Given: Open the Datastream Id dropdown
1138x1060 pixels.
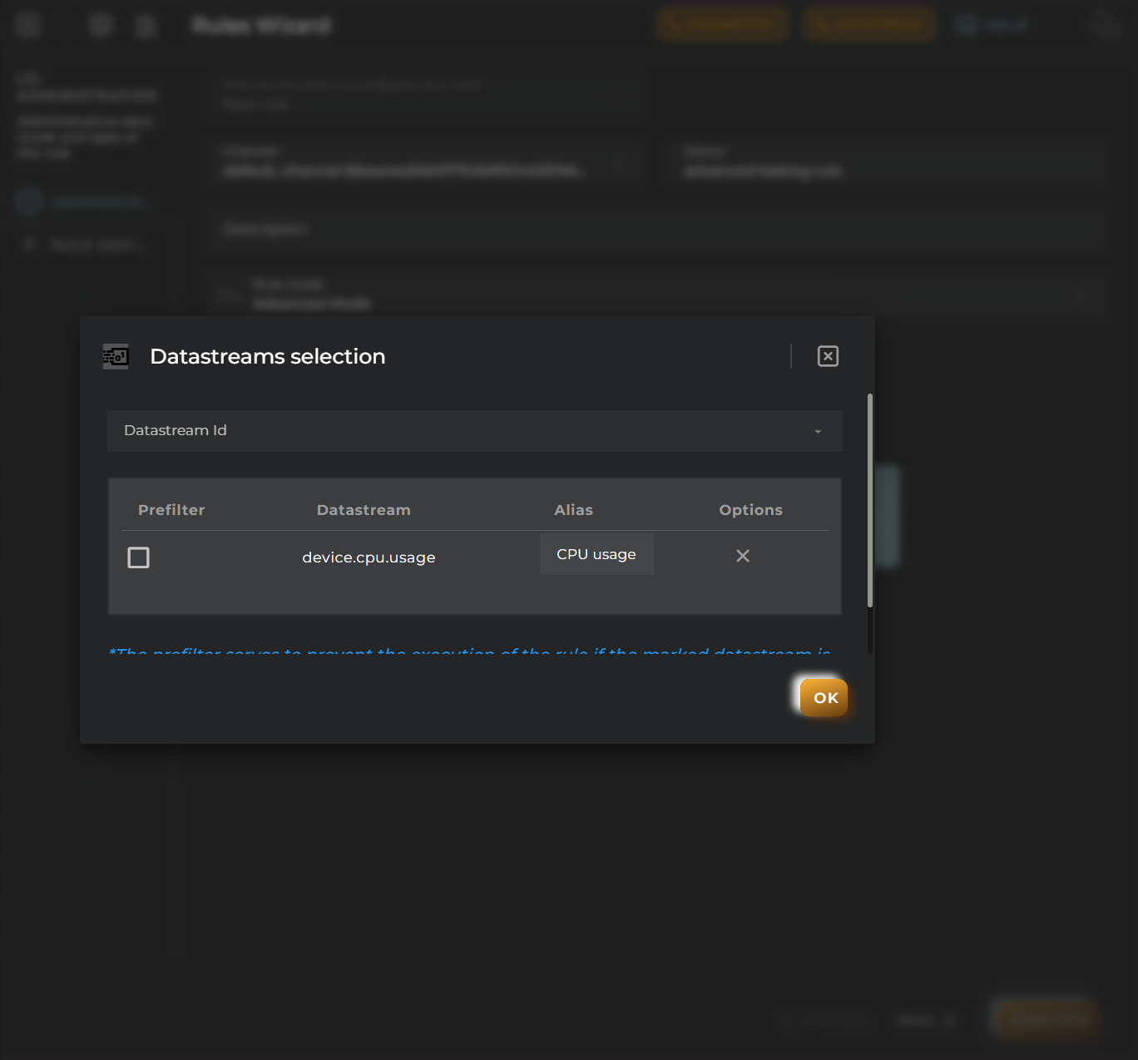Looking at the screenshot, I should click(475, 431).
